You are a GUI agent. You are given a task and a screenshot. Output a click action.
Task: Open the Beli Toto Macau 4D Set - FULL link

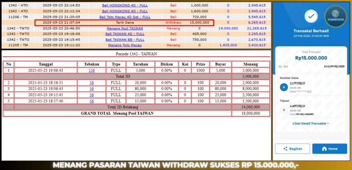(x=125, y=17)
